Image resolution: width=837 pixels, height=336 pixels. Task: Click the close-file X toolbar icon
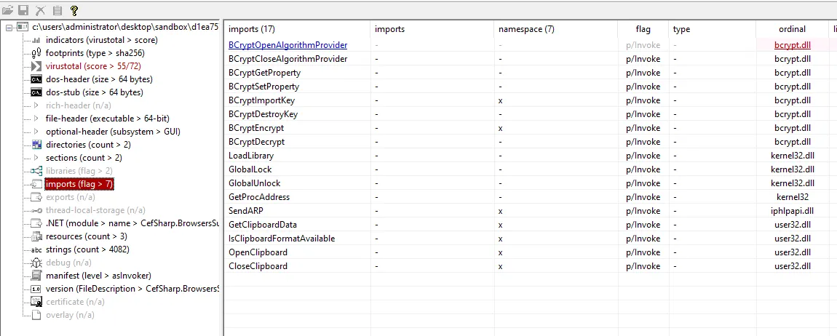point(41,10)
